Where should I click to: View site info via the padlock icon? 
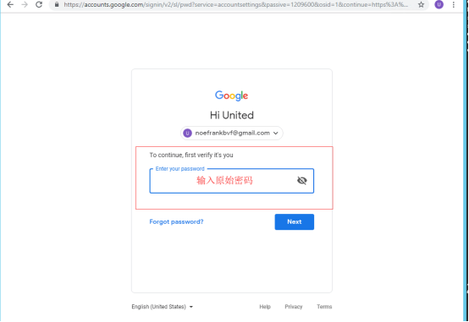[57, 4]
